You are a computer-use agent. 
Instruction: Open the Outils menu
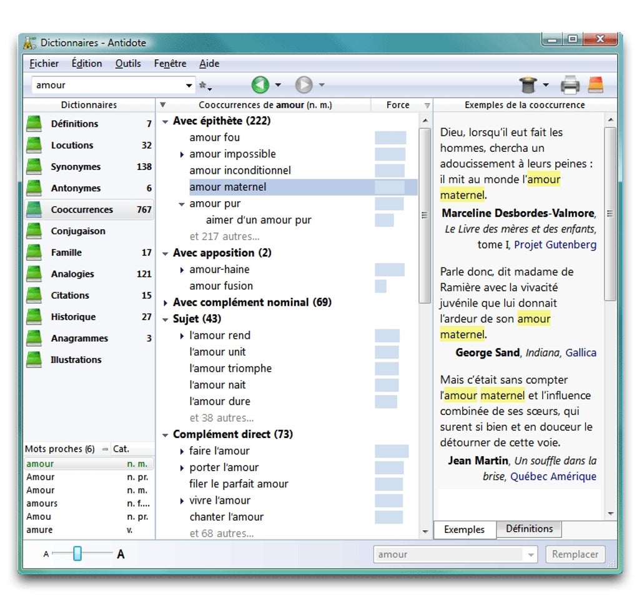click(128, 64)
